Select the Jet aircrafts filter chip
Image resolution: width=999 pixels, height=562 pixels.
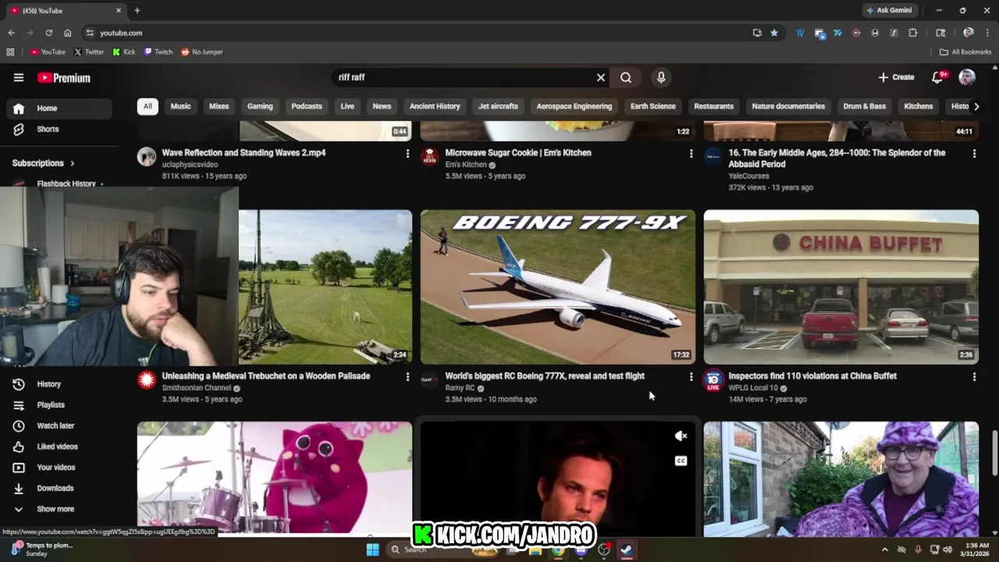pos(498,106)
